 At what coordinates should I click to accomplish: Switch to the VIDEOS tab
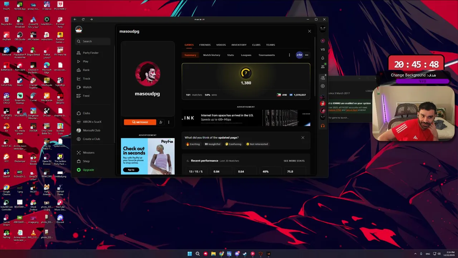[x=221, y=45]
